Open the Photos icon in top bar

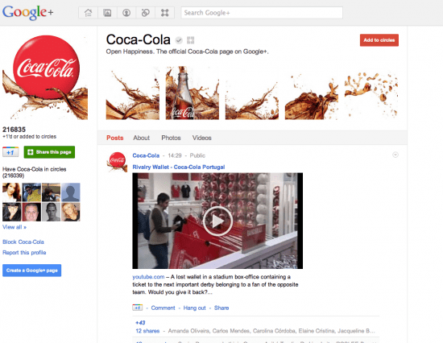click(107, 13)
